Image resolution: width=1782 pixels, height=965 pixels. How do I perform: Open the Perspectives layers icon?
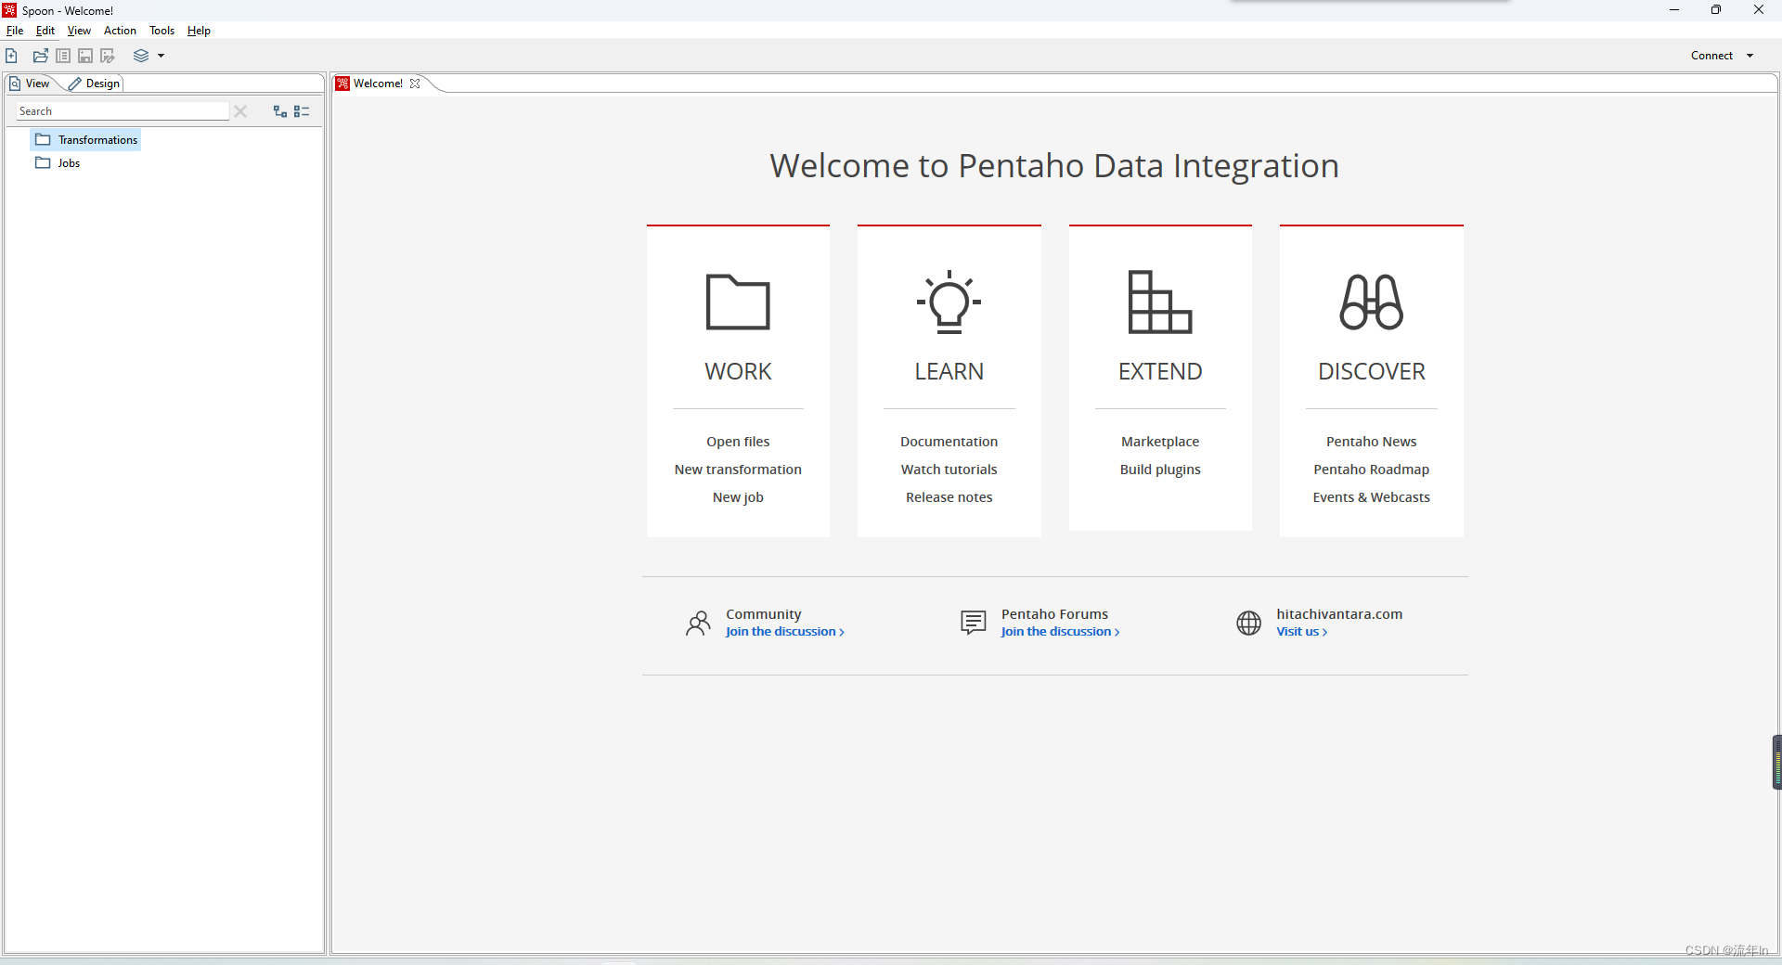[x=141, y=56]
